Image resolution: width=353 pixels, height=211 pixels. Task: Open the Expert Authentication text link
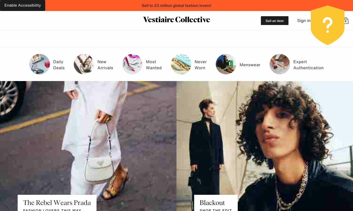click(308, 65)
